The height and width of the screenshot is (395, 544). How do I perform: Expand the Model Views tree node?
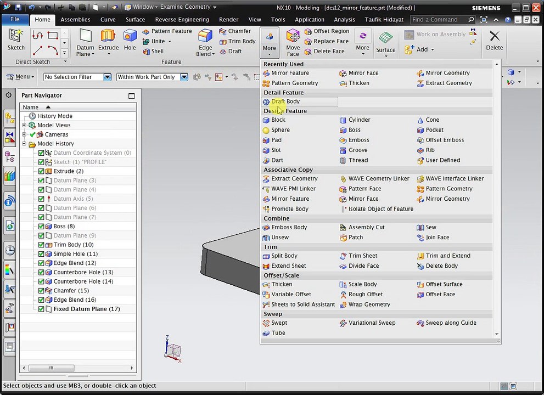point(24,125)
